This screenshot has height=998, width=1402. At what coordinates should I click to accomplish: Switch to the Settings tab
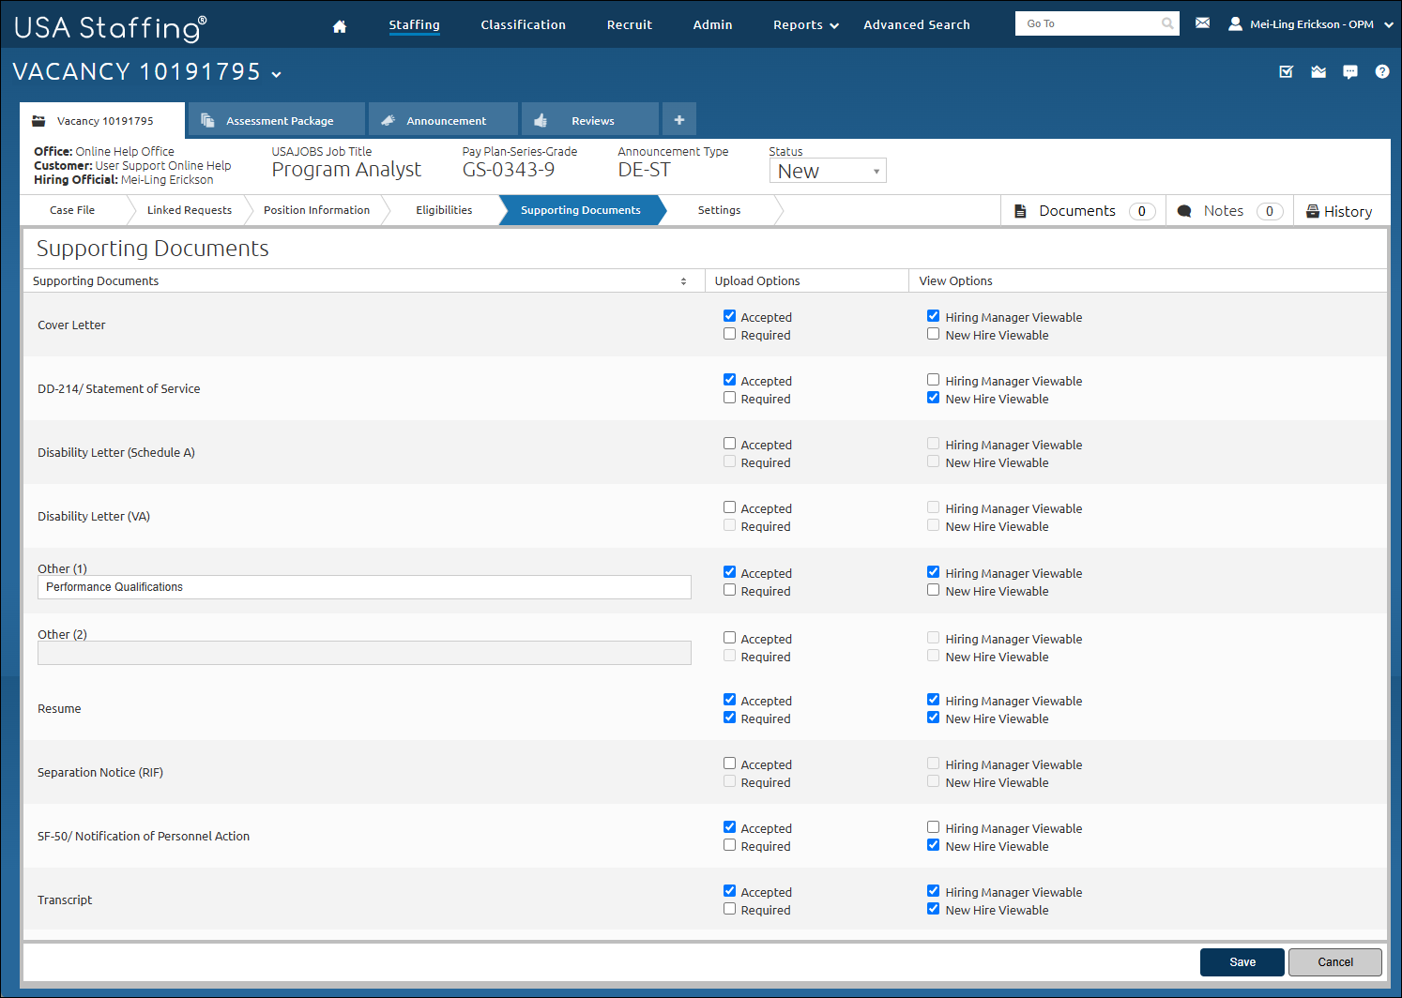pyautogui.click(x=719, y=210)
